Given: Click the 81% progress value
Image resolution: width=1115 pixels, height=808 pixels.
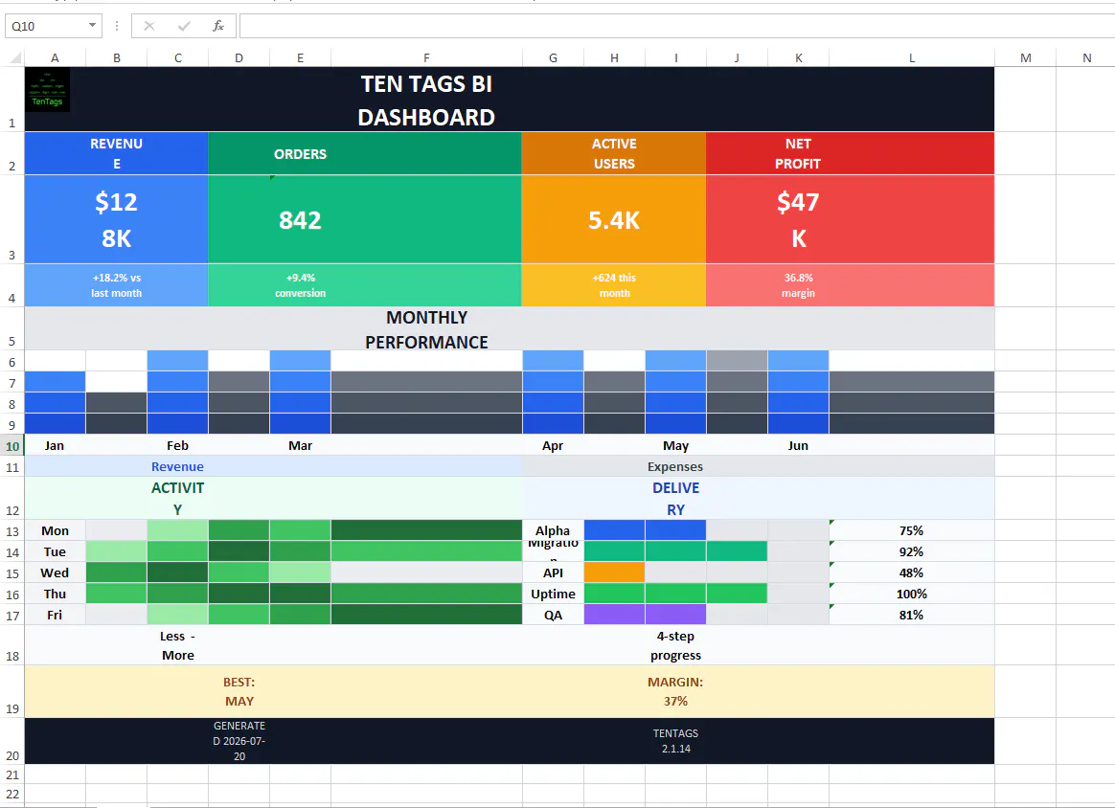Looking at the screenshot, I should pyautogui.click(x=912, y=615).
